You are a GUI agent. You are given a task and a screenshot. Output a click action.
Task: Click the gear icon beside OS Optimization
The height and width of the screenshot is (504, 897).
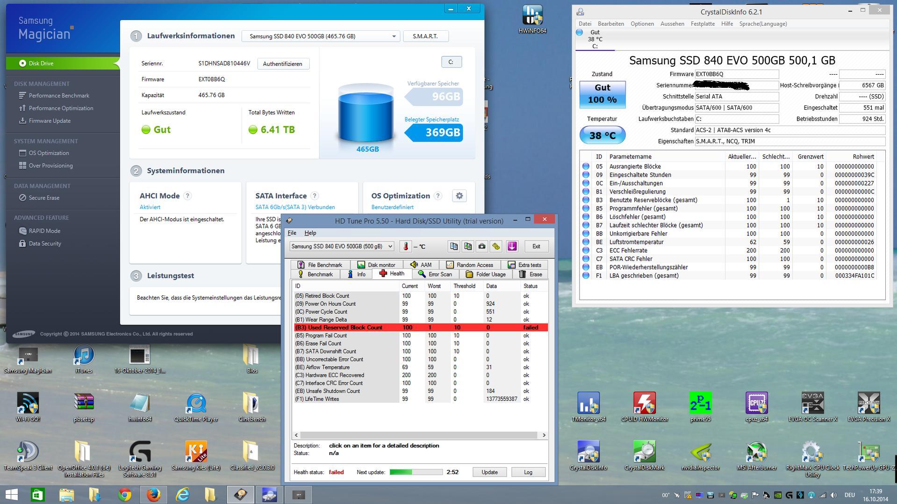click(459, 196)
